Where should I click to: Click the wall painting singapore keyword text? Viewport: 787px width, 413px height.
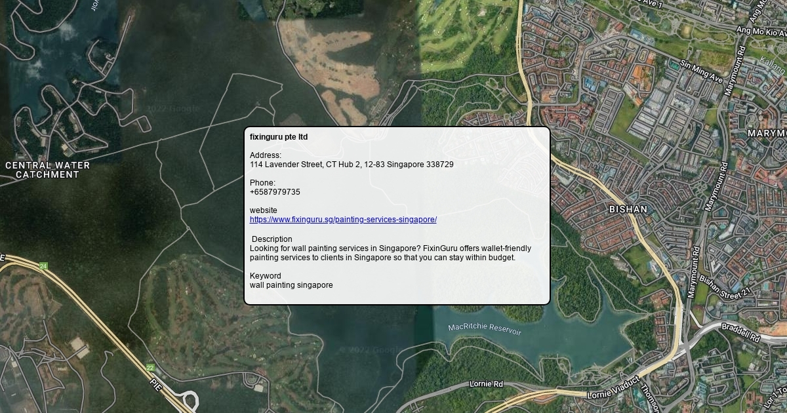[x=291, y=285]
